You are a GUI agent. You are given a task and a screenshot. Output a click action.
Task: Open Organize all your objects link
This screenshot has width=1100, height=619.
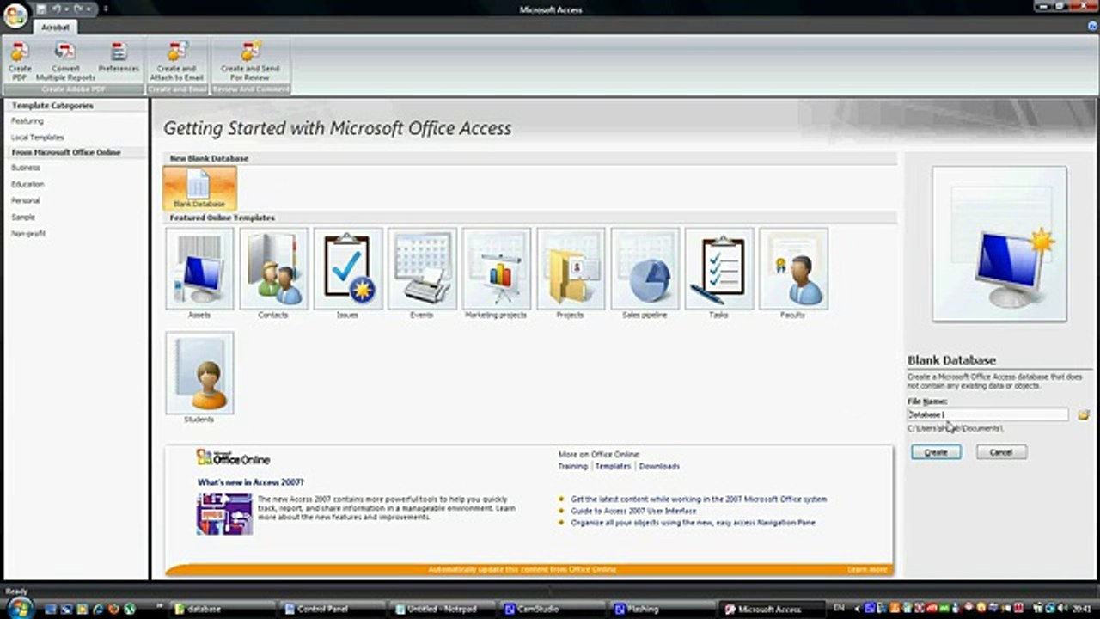pos(693,523)
